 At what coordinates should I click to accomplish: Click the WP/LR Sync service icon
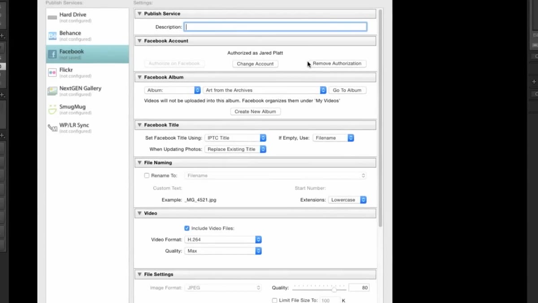(52, 128)
